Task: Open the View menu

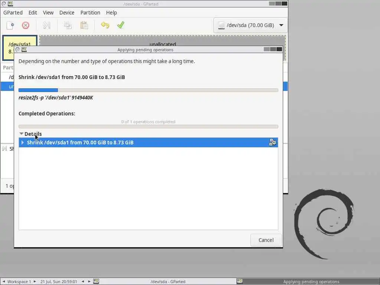Action: pyautogui.click(x=48, y=13)
